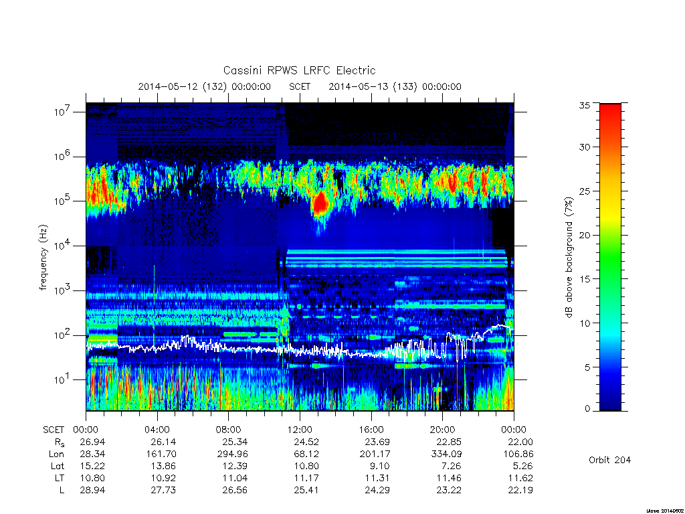Click the color bar label '5'
This screenshot has width=685, height=514.
click(x=587, y=367)
